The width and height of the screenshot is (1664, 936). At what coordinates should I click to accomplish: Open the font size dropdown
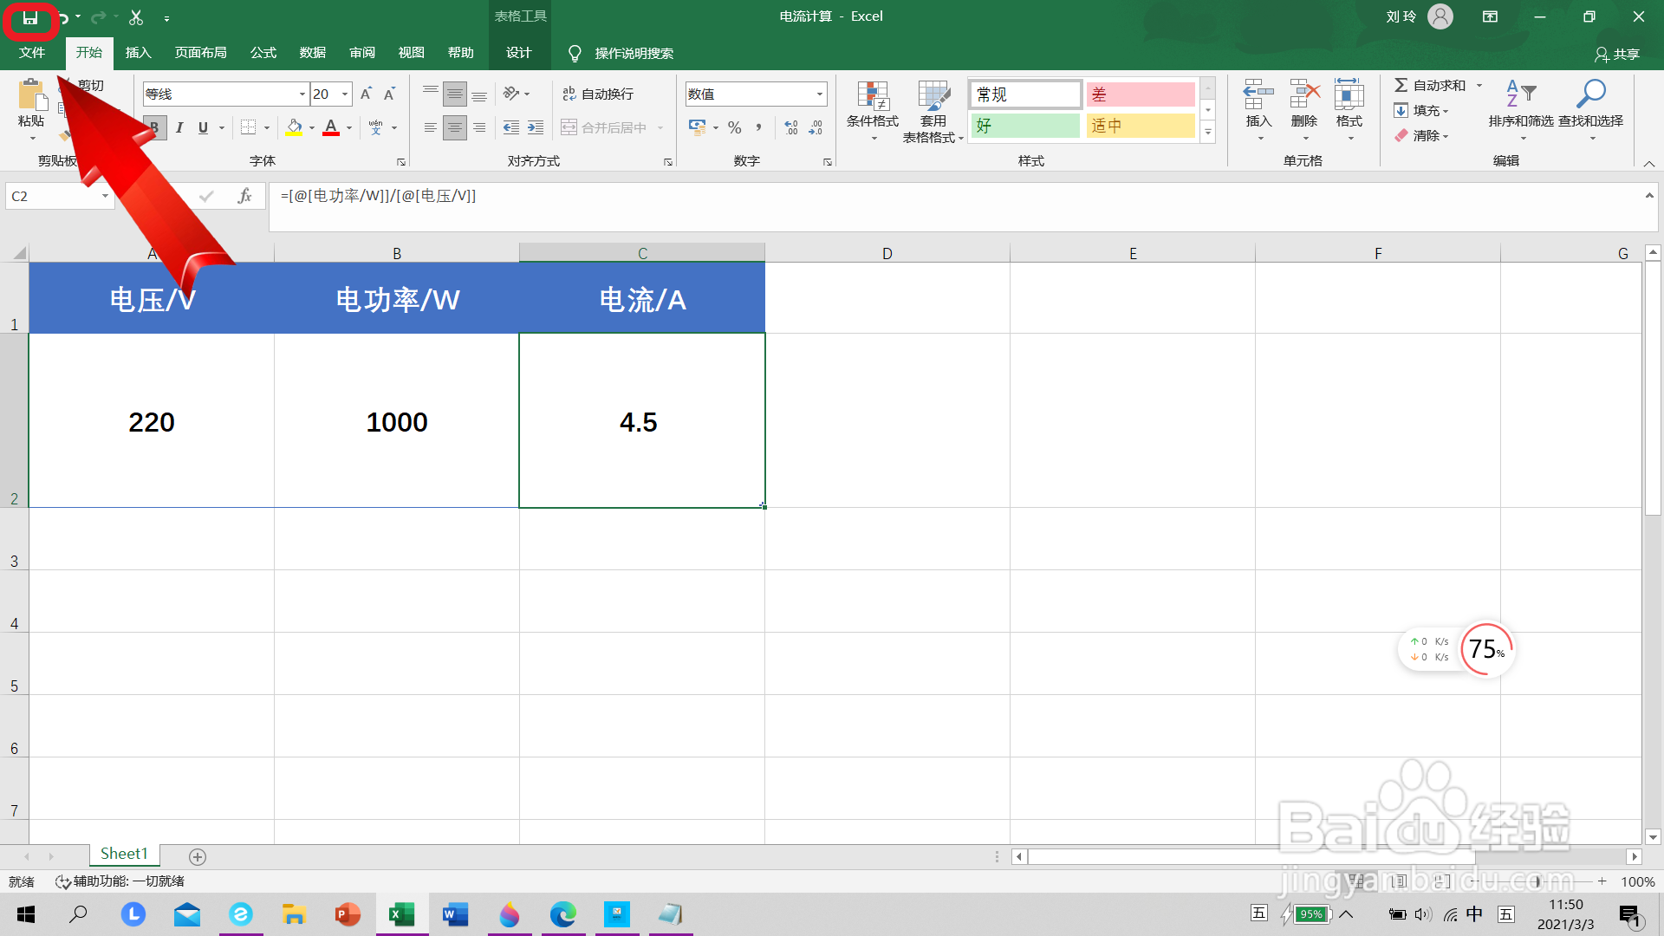345,94
